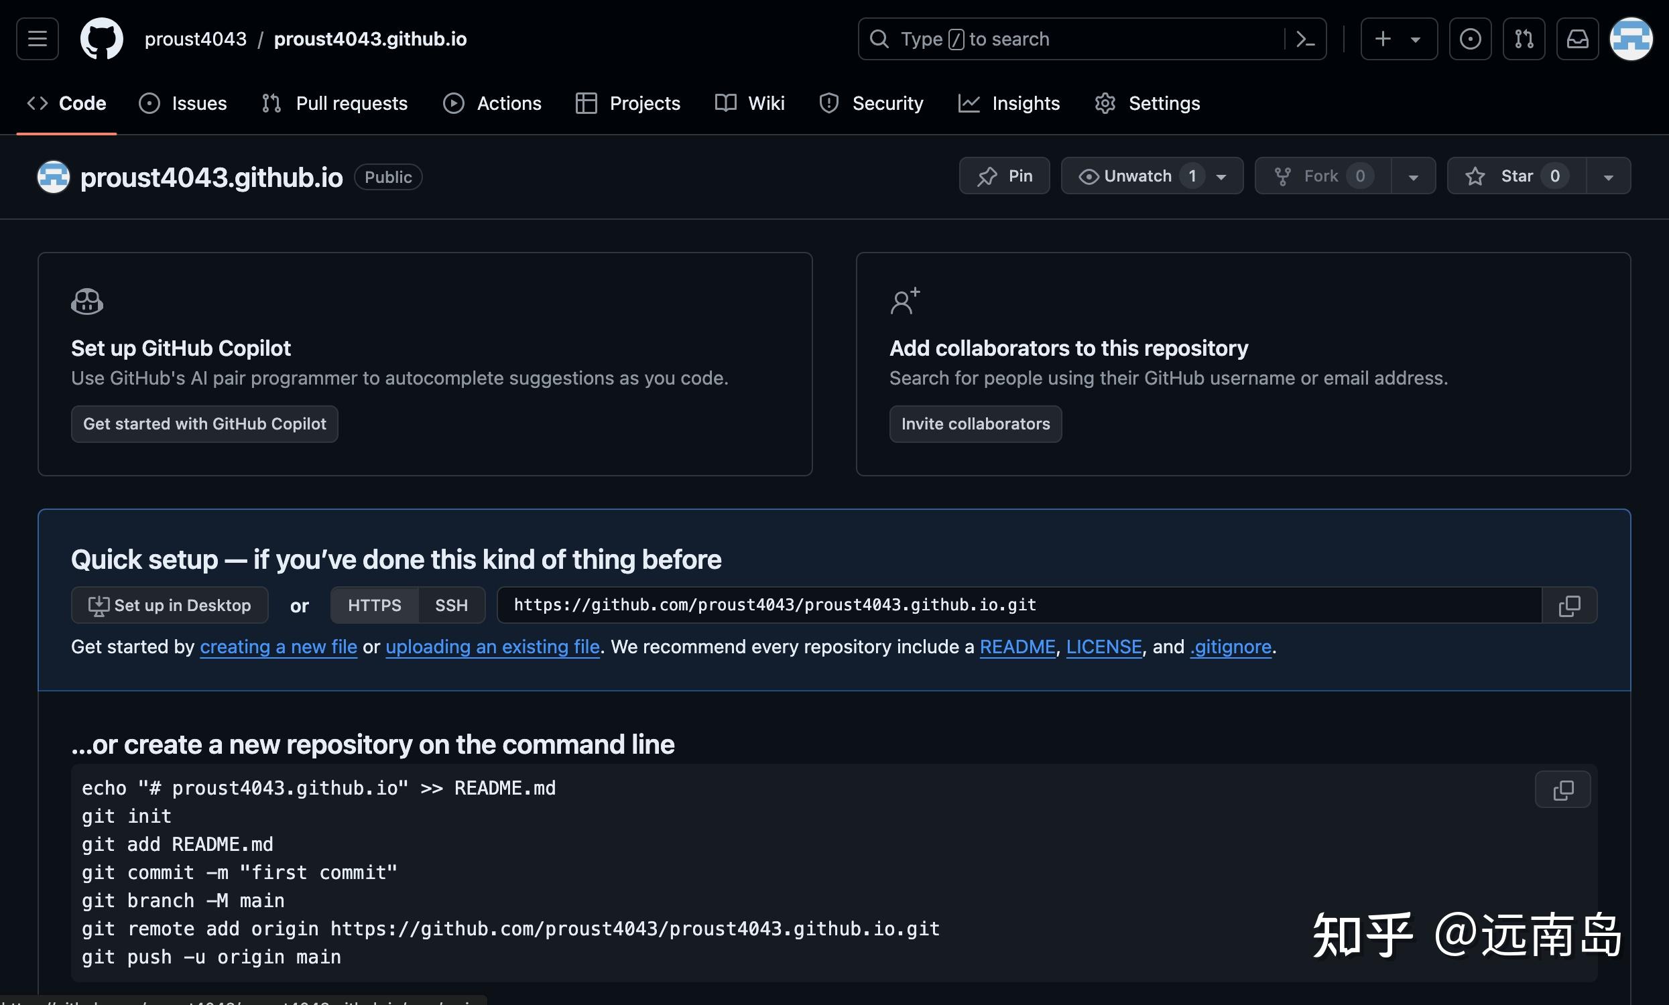Expand the Unwatch options dropdown

pyautogui.click(x=1221, y=176)
